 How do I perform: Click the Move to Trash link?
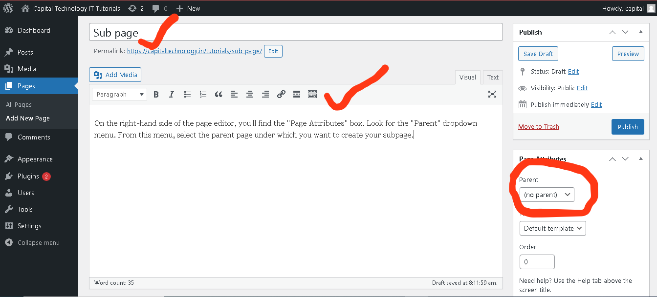click(x=538, y=127)
